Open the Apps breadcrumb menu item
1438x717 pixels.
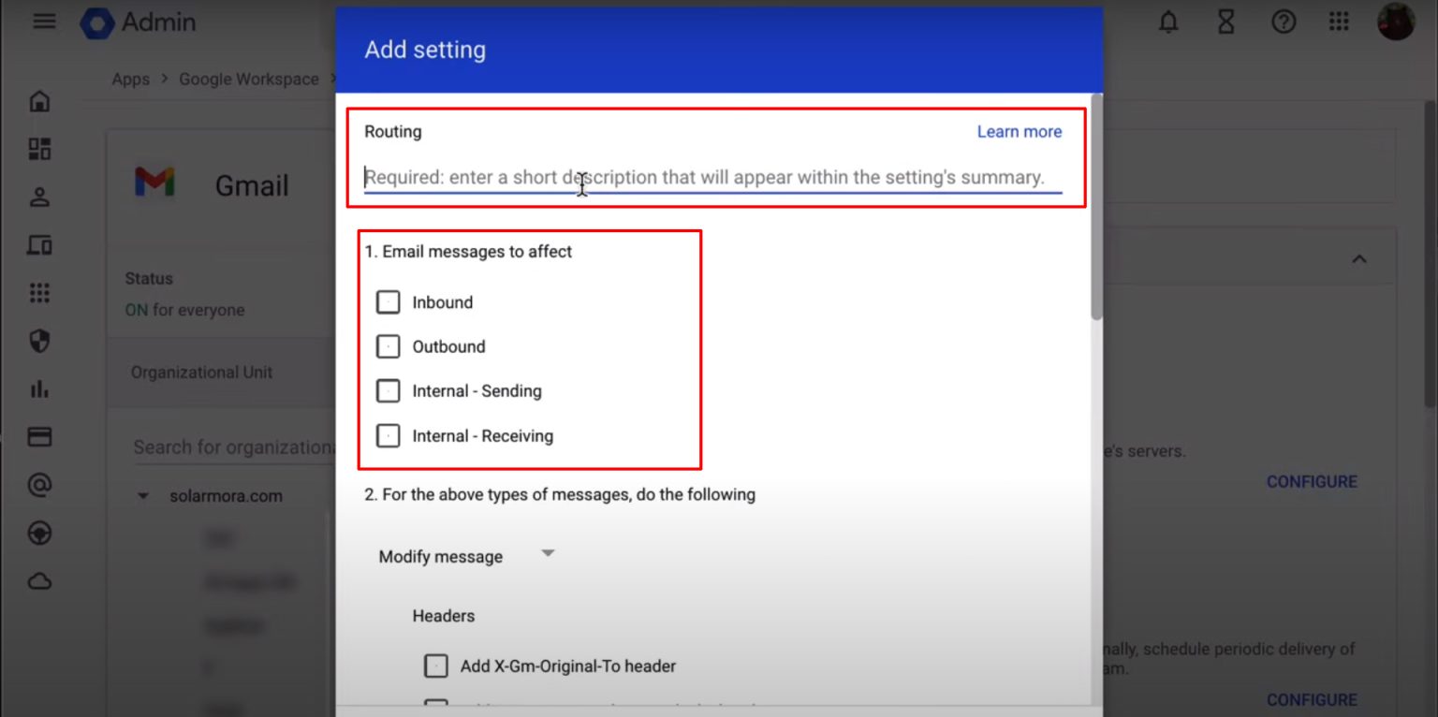tap(130, 79)
